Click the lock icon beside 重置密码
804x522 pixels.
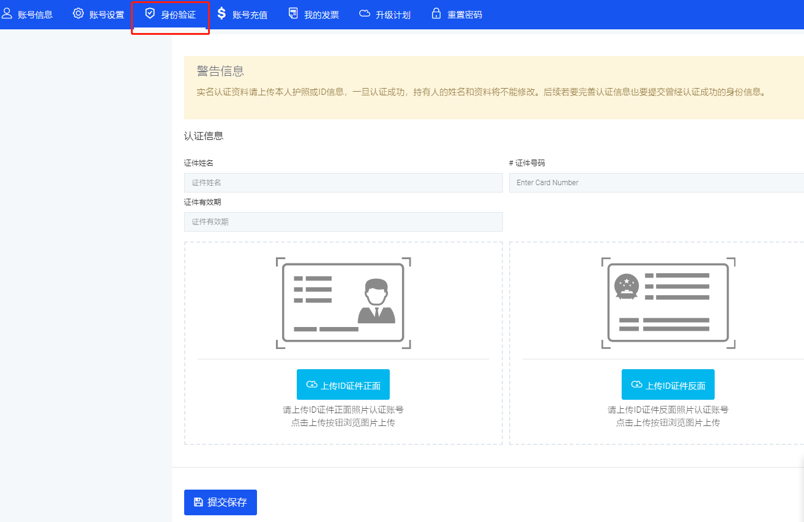coord(436,13)
